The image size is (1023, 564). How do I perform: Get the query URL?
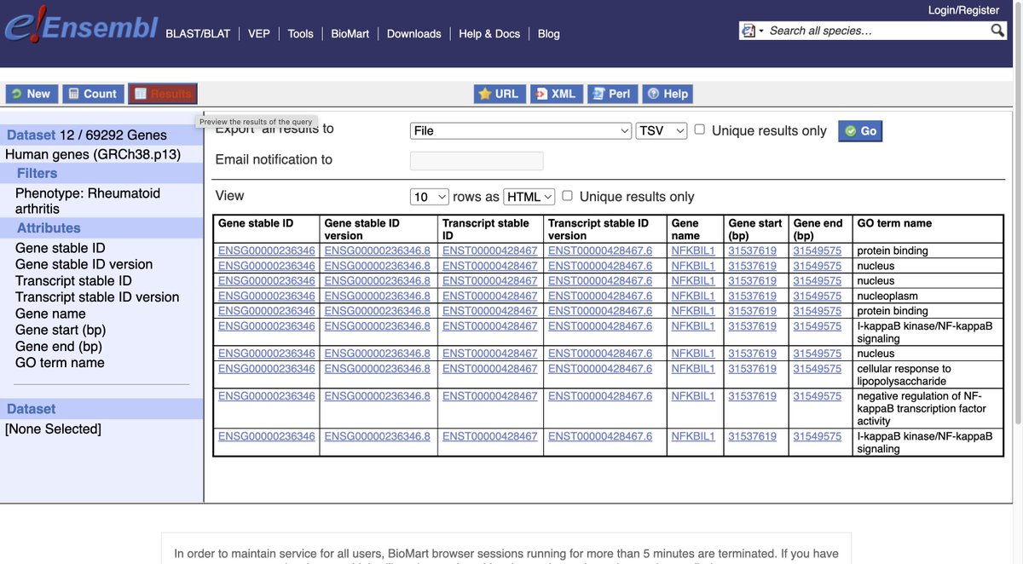point(500,94)
